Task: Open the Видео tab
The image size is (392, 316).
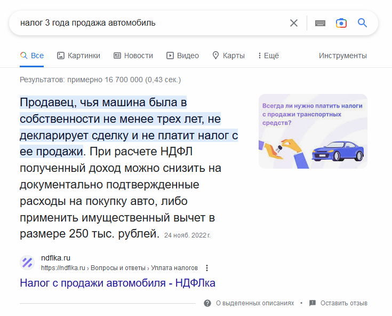Action: (x=182, y=56)
